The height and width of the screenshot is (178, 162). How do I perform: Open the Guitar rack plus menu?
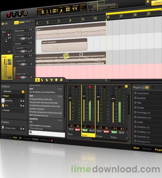[x=9, y=77]
